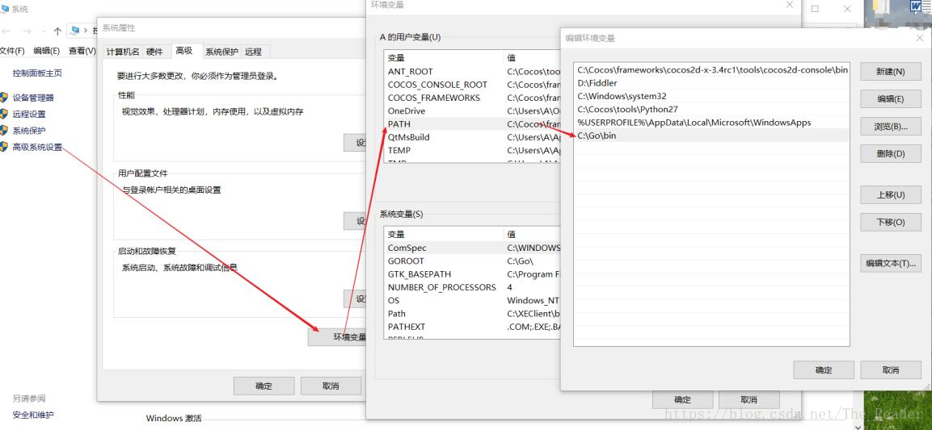Click 确定 in 环境变量 window
The image size is (932, 430).
coord(682,399)
